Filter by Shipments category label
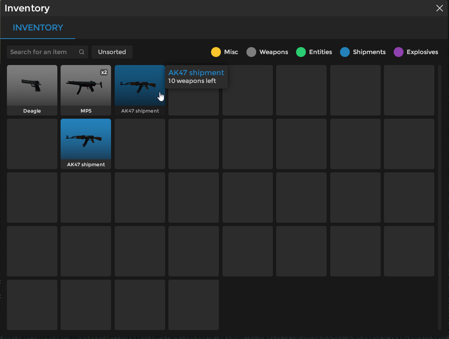Image resolution: width=449 pixels, height=339 pixels. [369, 52]
